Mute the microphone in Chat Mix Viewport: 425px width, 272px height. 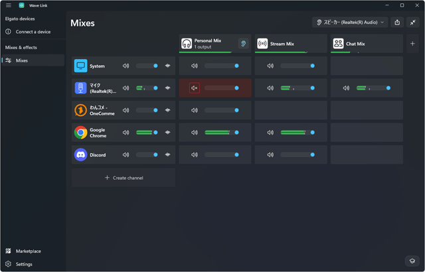pyautogui.click(x=346, y=88)
